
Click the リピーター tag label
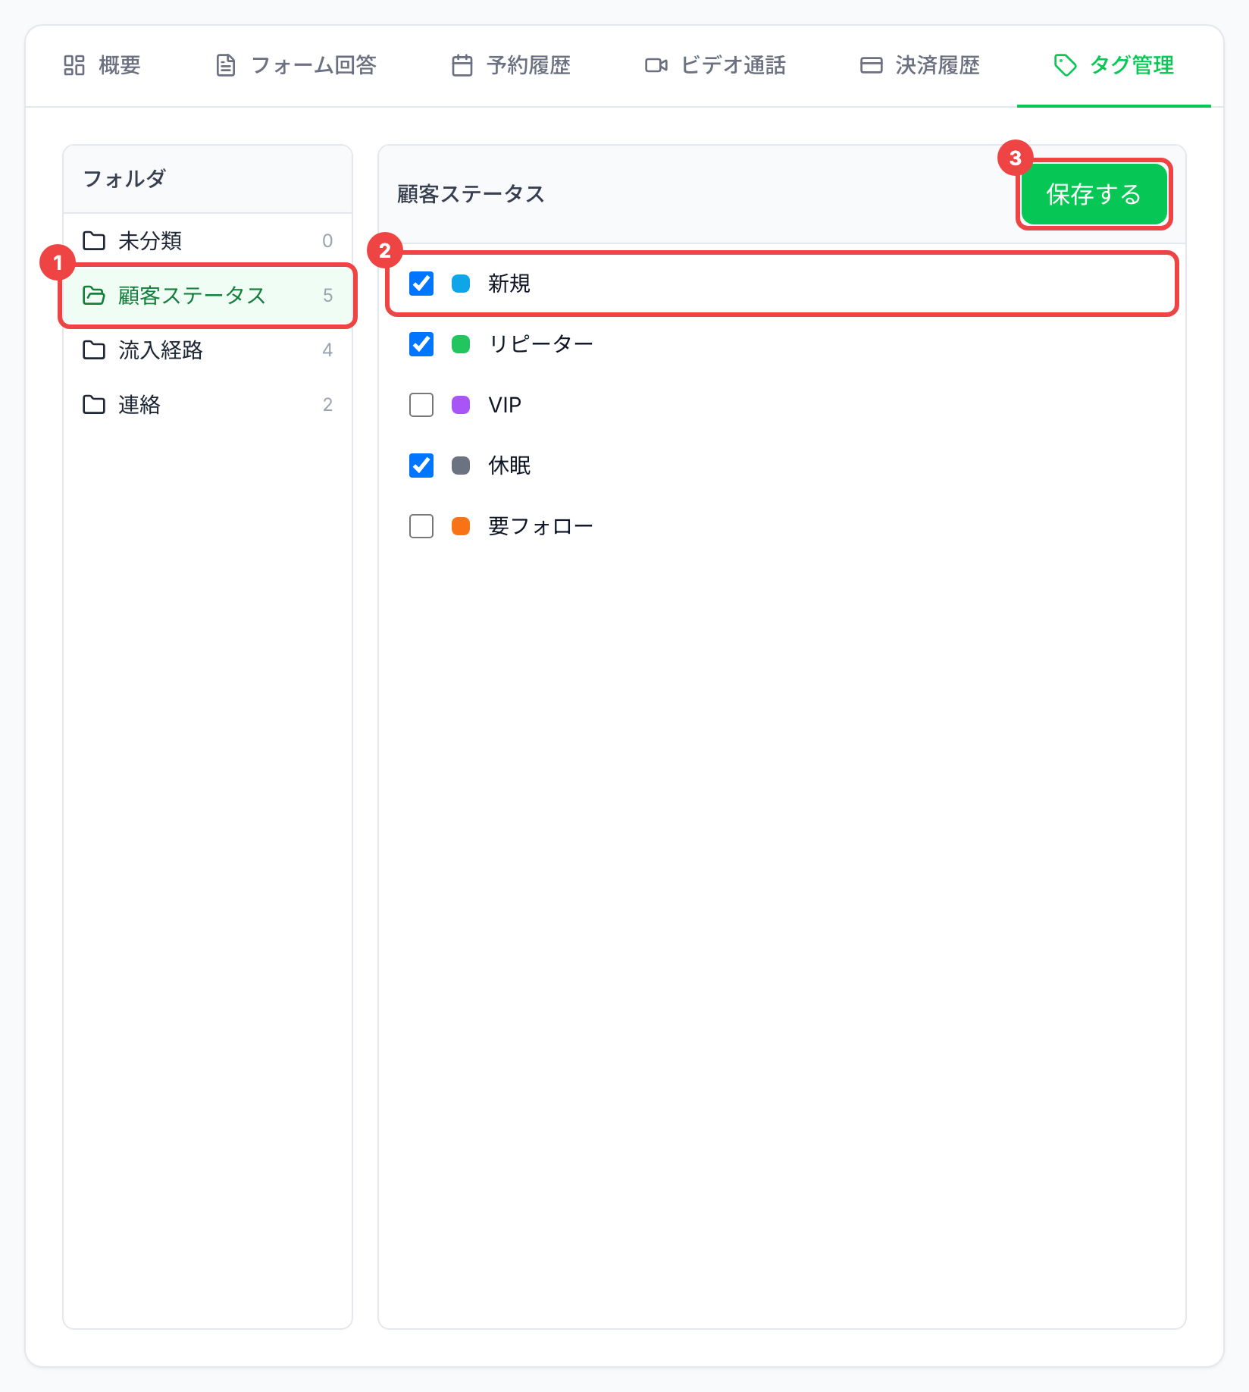click(x=540, y=344)
